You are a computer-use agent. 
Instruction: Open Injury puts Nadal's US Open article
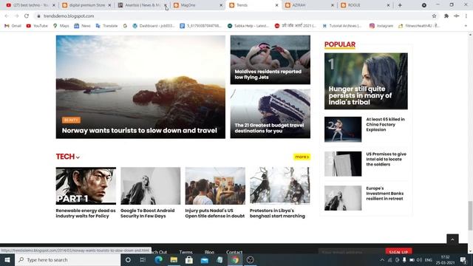click(215, 214)
